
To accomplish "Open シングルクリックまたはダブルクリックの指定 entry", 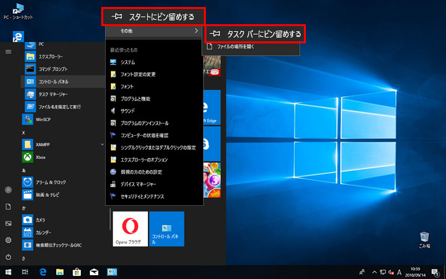I will [154, 148].
